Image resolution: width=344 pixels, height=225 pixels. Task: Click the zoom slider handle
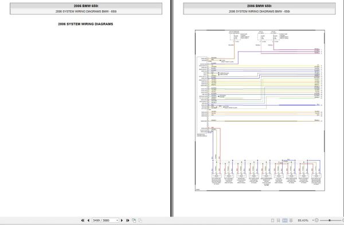click(x=330, y=220)
